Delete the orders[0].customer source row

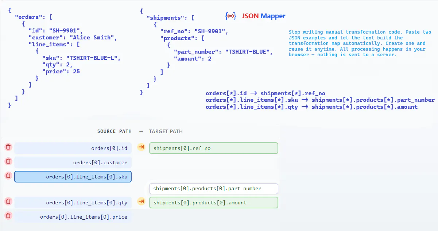8,161
